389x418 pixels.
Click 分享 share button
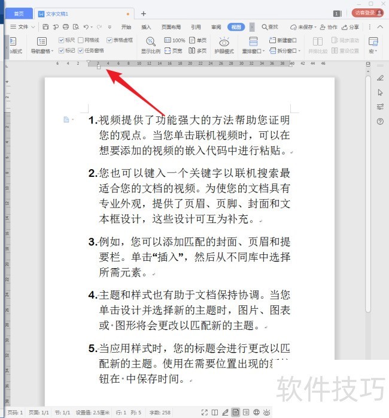[350, 27]
